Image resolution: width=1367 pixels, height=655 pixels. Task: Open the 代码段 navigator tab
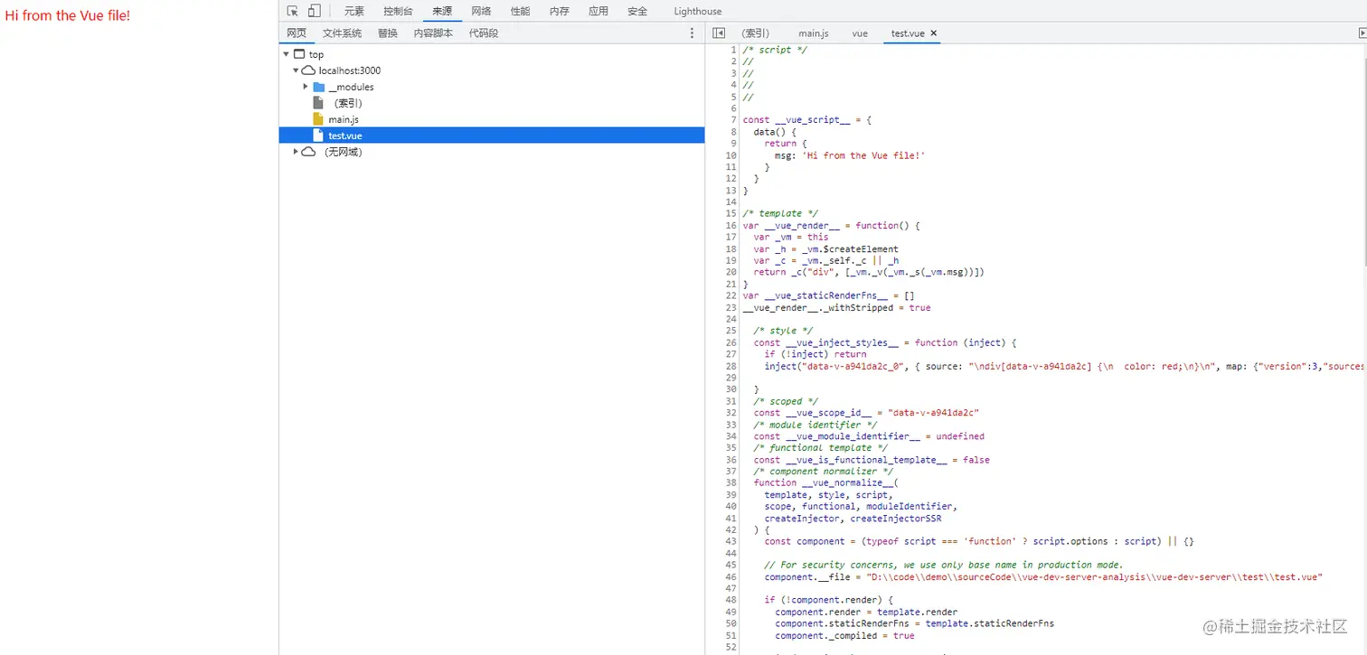click(x=484, y=33)
